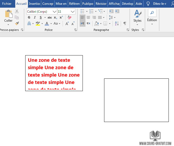Screen dimensions: 174x146
Task: Apply subscript formatting
Action: point(55,17)
